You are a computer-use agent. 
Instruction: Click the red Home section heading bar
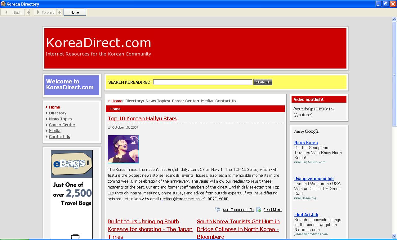pos(195,109)
